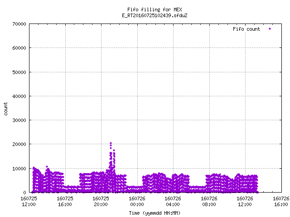Click the '160725 20:00' x-axis label

[x=101, y=202]
